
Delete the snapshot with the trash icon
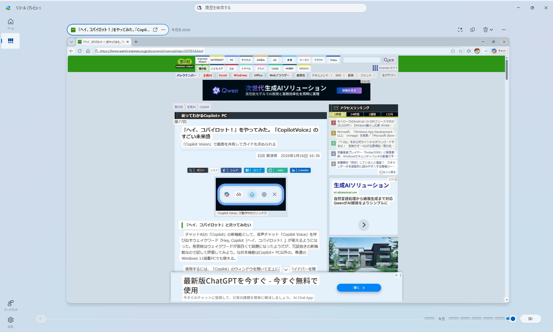coord(486,30)
